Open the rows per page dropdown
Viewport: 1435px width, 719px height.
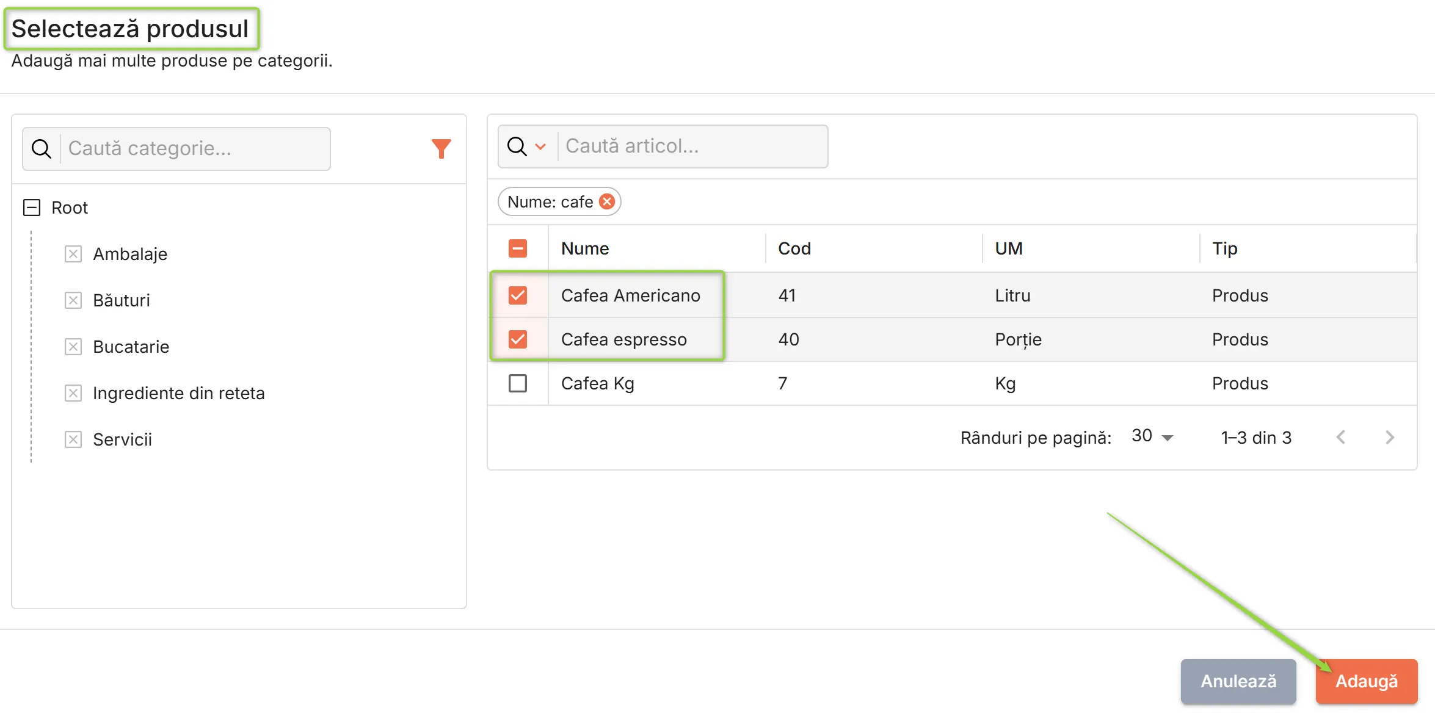tap(1152, 437)
